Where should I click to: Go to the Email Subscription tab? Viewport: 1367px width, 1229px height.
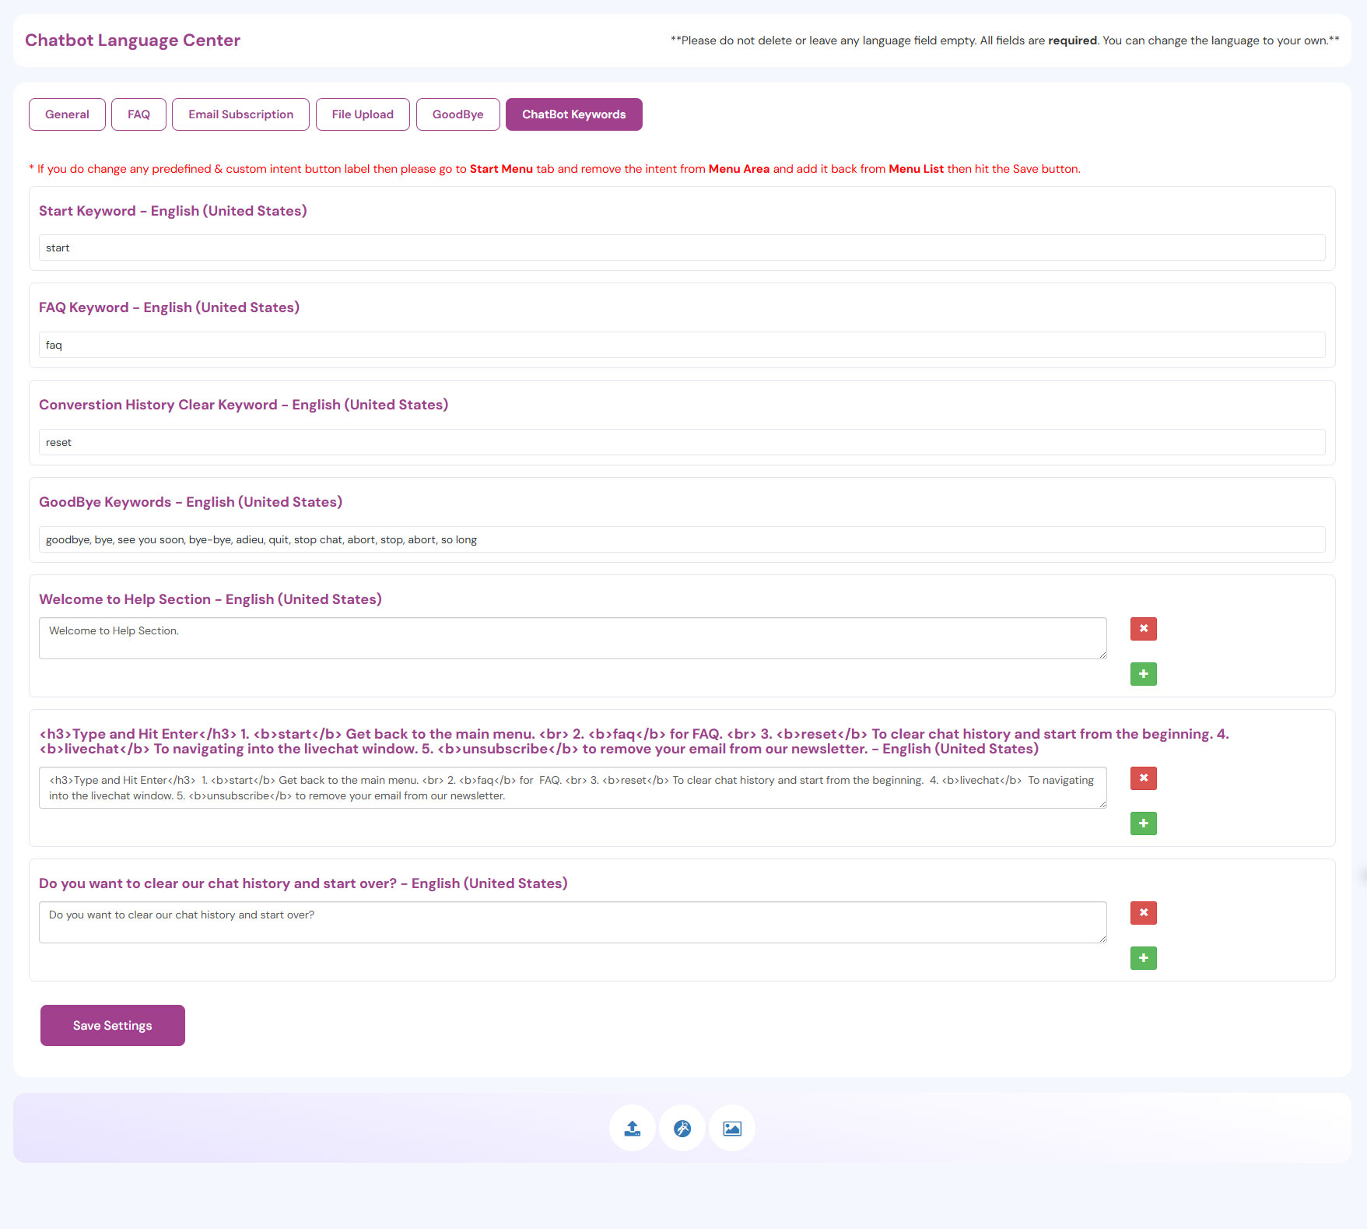point(240,114)
